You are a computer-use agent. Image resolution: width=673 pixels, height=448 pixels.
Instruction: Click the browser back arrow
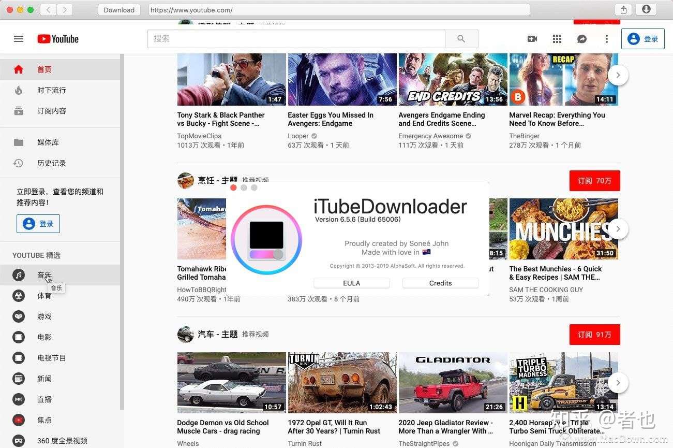48,10
